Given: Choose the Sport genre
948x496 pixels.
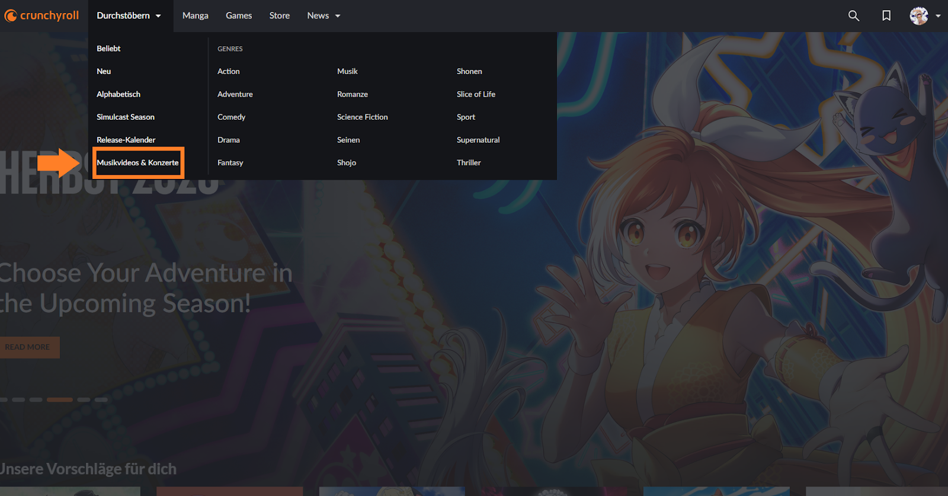Looking at the screenshot, I should click(x=466, y=117).
